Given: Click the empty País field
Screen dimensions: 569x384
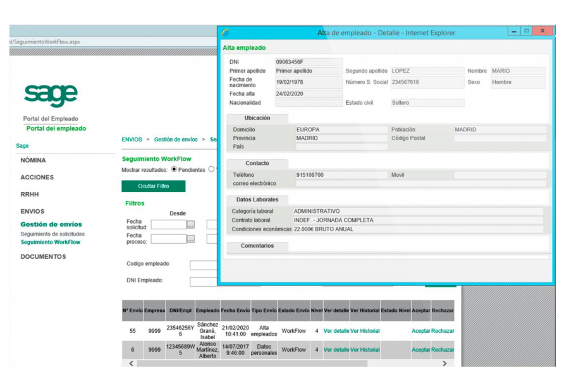Looking at the screenshot, I should click(x=341, y=147).
